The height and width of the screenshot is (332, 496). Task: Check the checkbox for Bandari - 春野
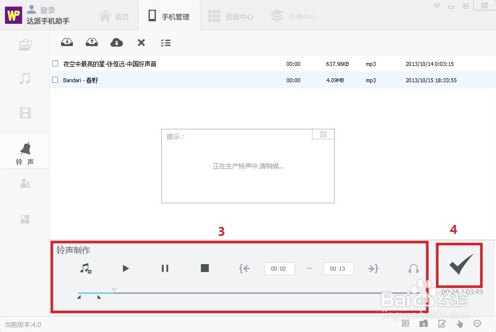pos(55,80)
